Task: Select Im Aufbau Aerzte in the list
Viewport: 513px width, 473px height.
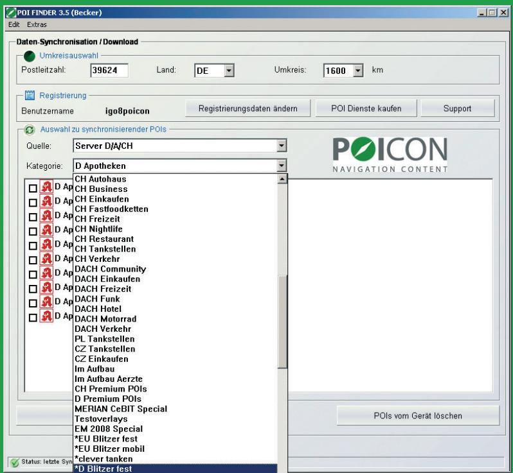Action: point(175,379)
